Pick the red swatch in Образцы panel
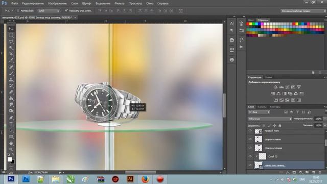 [248, 24]
